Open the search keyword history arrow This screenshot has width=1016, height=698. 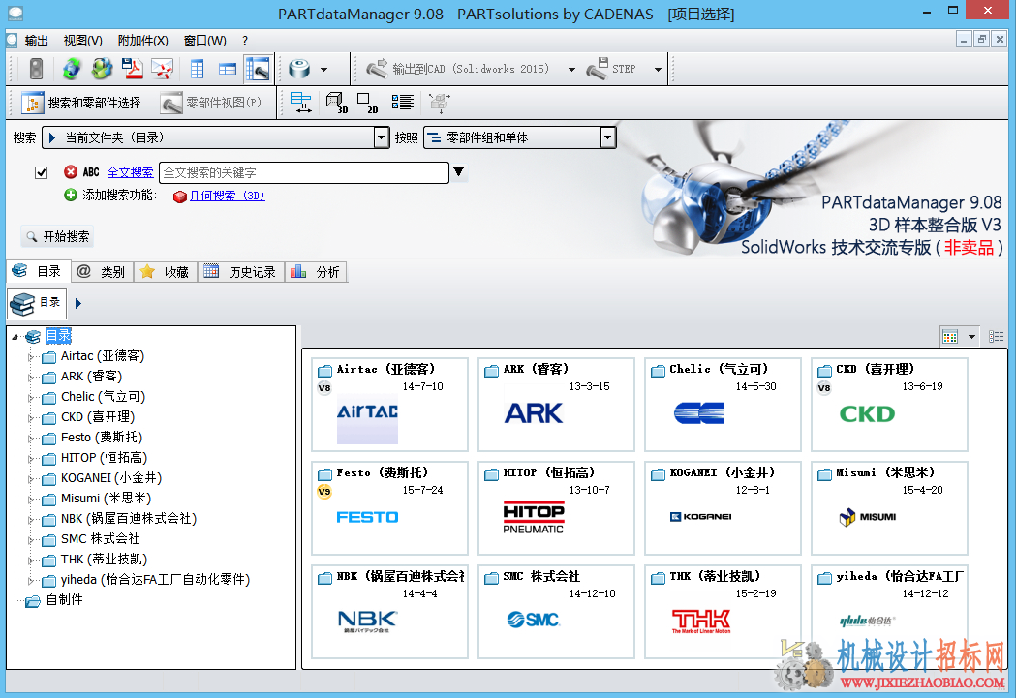pyautogui.click(x=459, y=171)
